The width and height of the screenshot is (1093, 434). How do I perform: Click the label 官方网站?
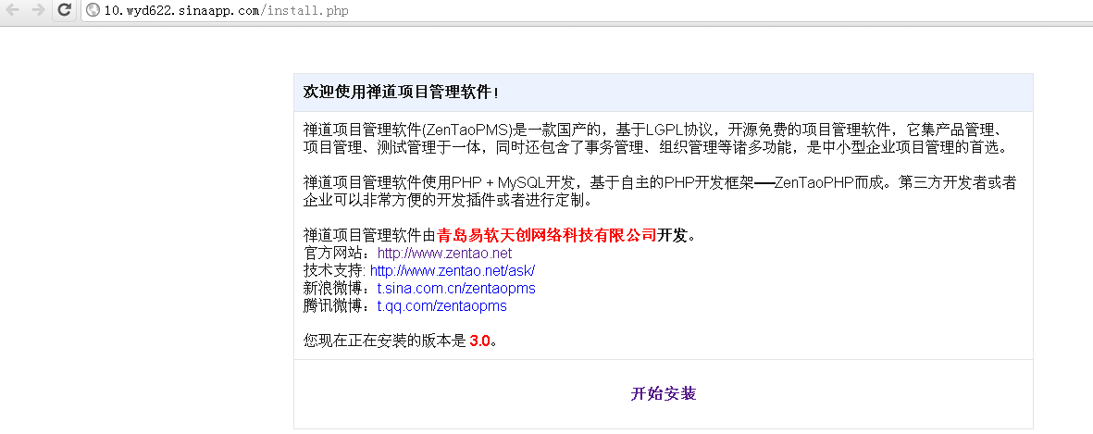click(x=335, y=254)
